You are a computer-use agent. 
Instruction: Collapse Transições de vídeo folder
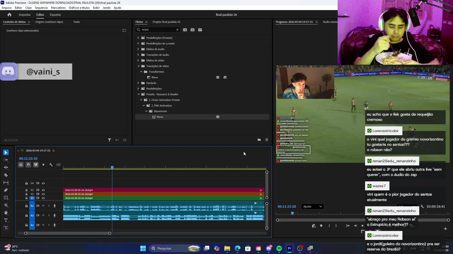click(x=138, y=66)
